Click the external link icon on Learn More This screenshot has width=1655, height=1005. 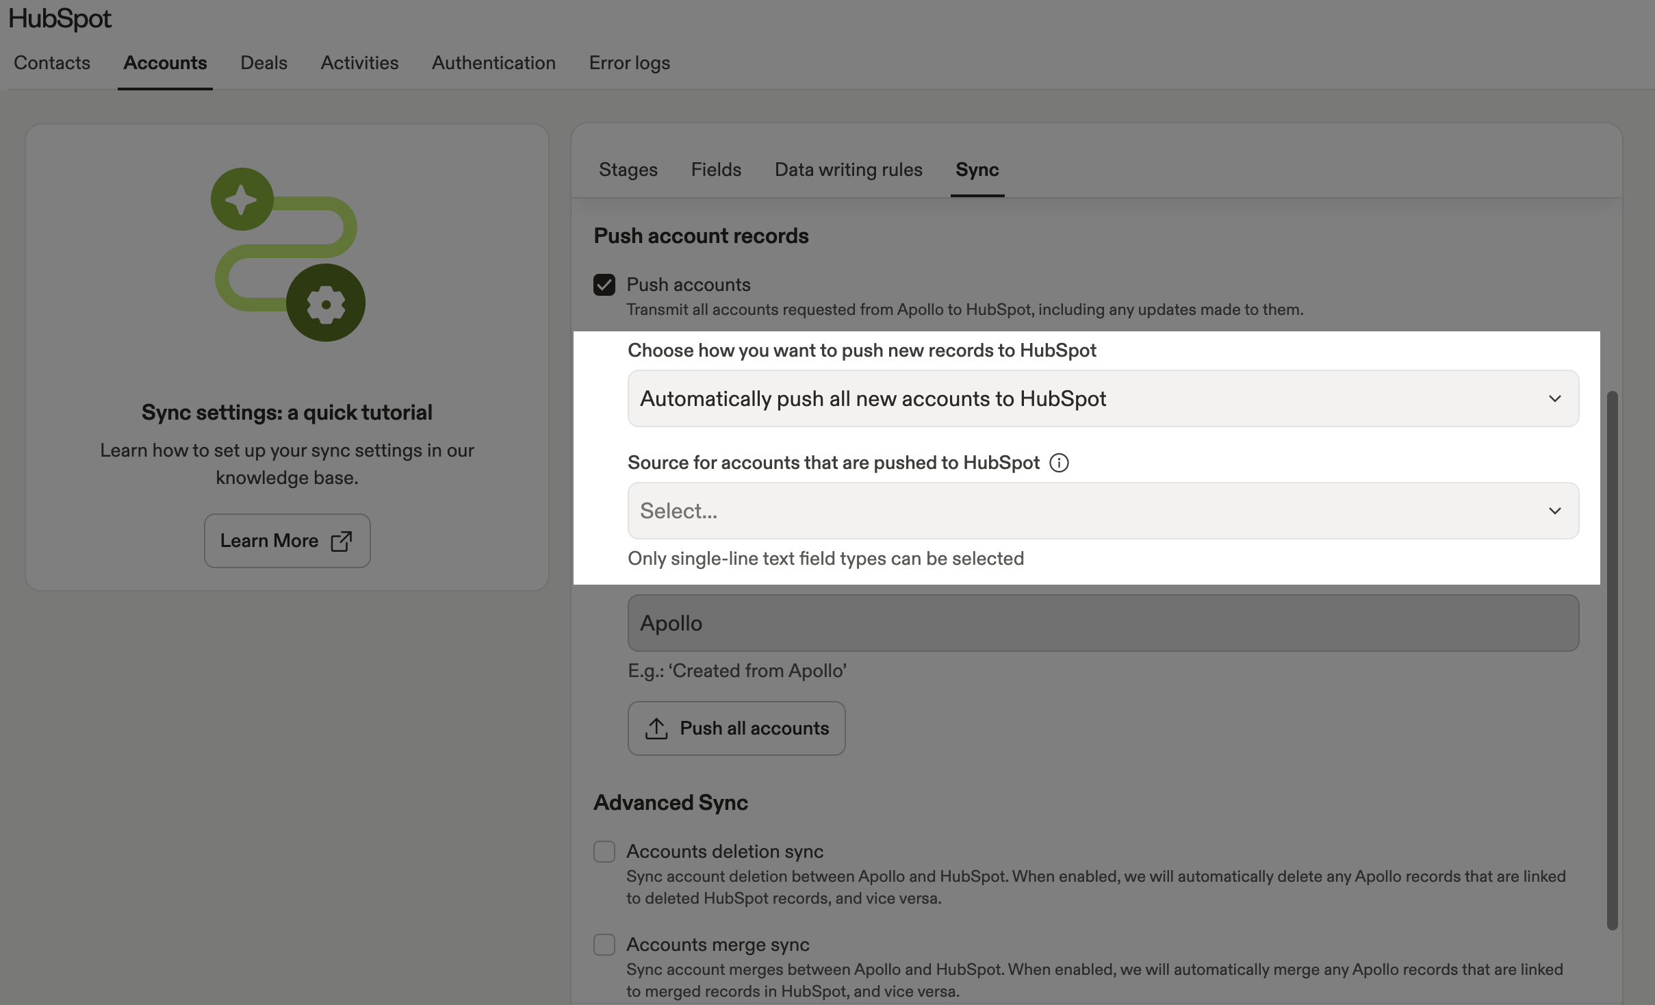click(x=341, y=541)
